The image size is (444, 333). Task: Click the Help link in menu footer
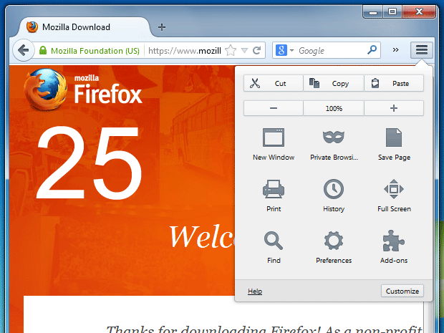255,291
